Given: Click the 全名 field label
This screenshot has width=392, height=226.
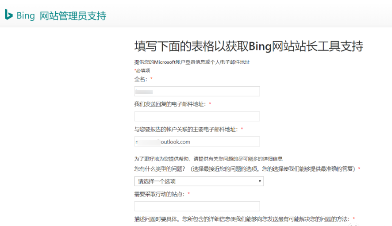Looking at the screenshot, I should click(141, 79).
